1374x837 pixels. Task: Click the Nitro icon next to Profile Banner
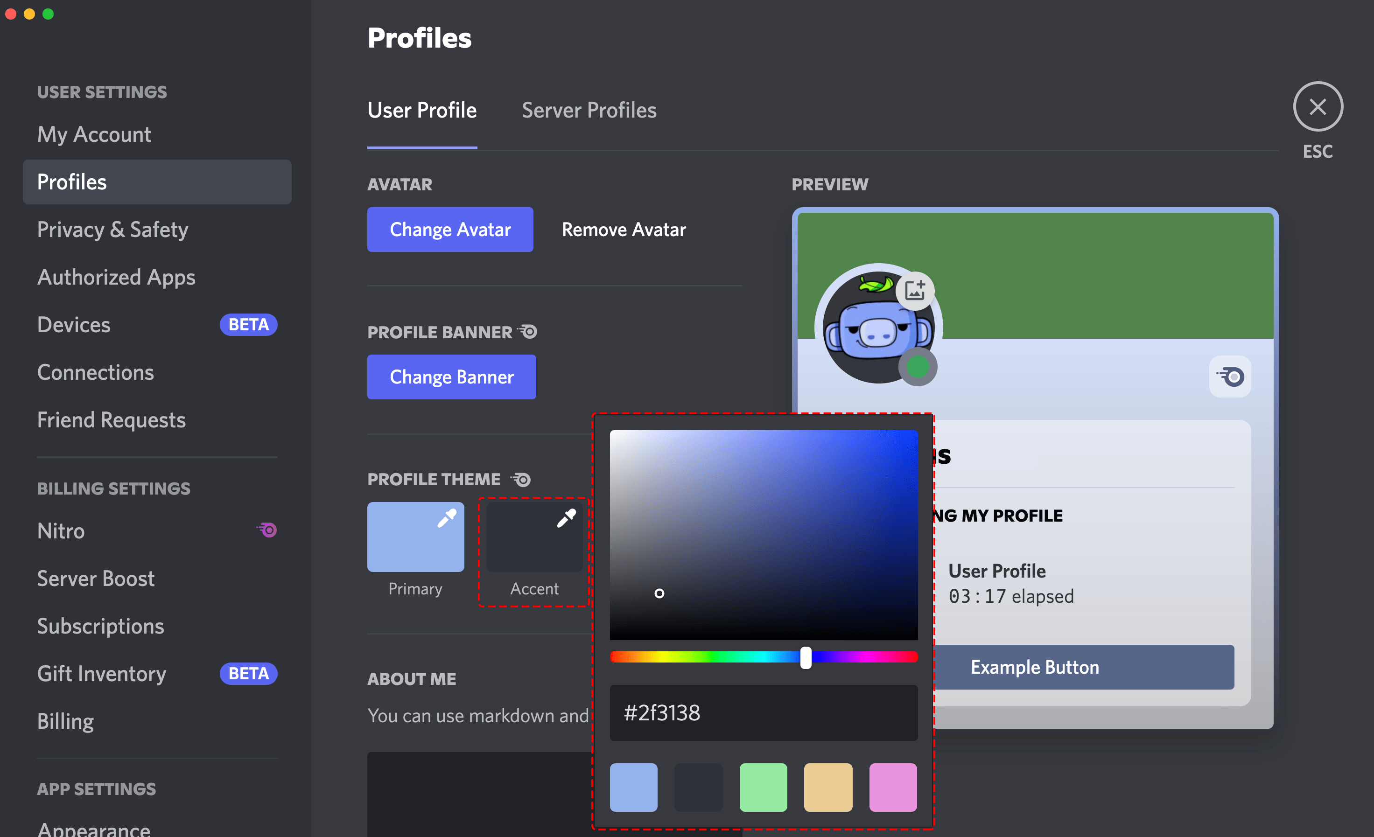pos(527,332)
